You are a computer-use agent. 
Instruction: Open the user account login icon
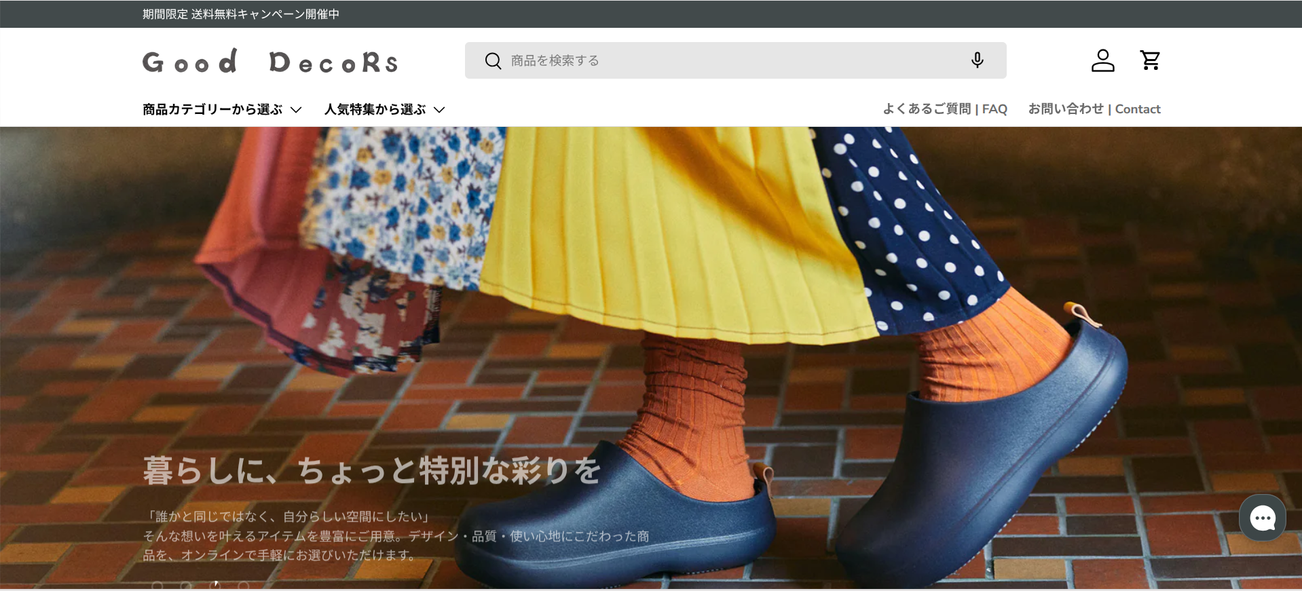coord(1102,60)
